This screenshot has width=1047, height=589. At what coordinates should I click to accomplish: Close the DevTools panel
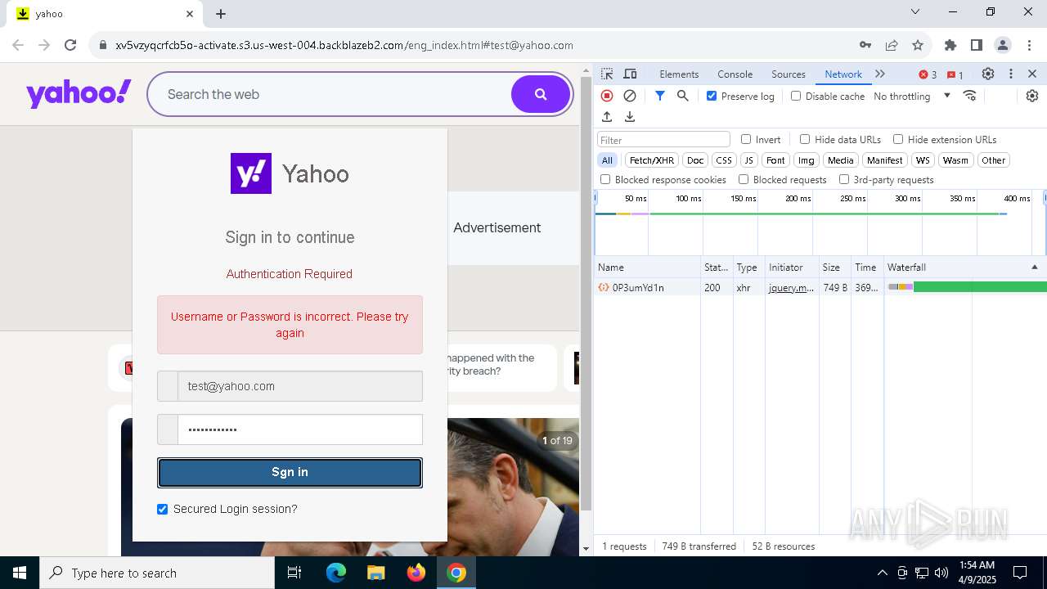[x=1032, y=74]
